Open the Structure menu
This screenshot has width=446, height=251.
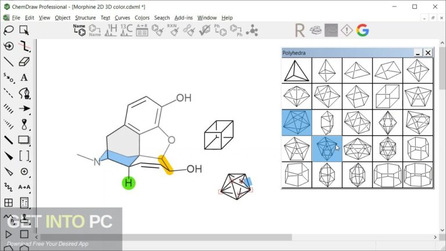85,17
